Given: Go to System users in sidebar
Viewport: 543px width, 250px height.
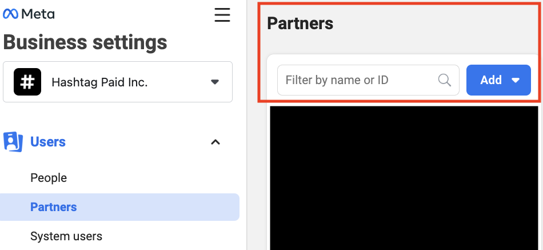Looking at the screenshot, I should (66, 236).
